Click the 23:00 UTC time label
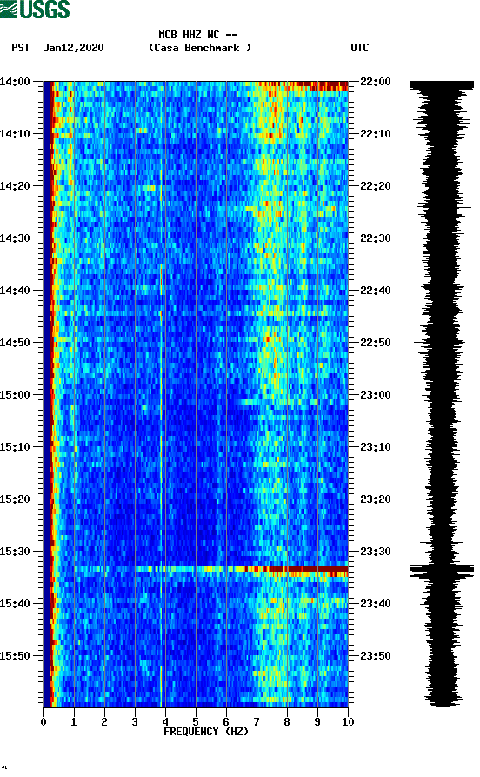Screen dimensions: 480x777 click(376, 395)
